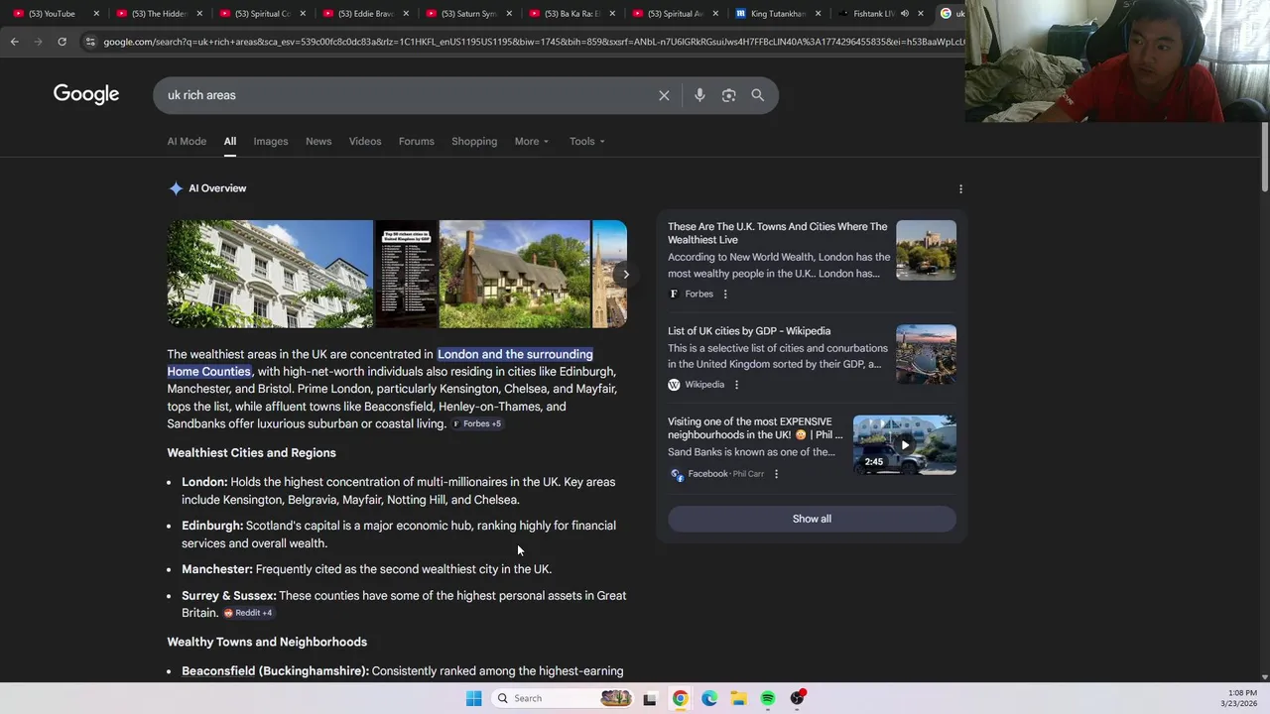
Task: Close the first YouTube tab
Action: (x=96, y=14)
